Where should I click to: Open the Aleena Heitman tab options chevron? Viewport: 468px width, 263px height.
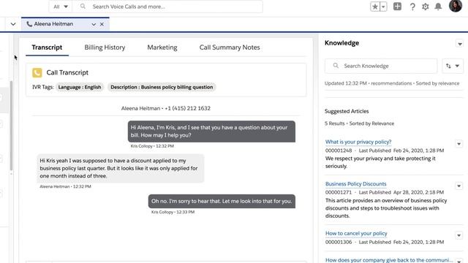[x=94, y=24]
